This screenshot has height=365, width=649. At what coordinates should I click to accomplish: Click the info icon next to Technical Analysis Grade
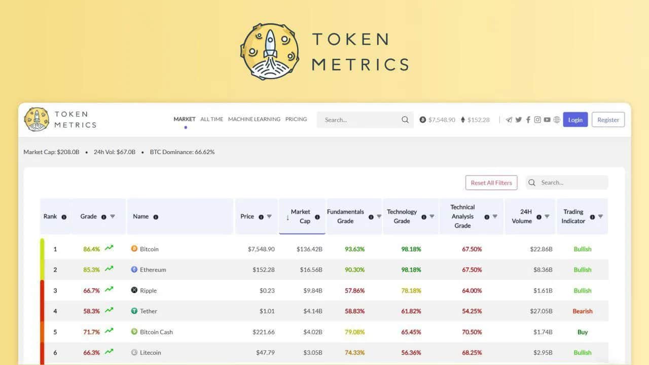(487, 217)
